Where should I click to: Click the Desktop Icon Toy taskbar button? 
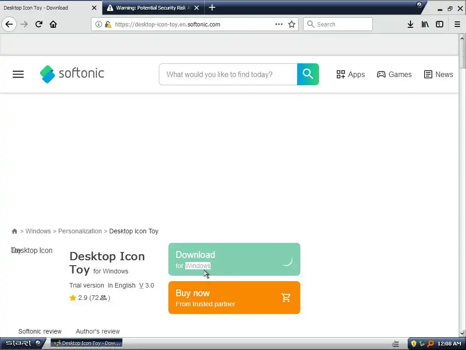tap(87, 343)
